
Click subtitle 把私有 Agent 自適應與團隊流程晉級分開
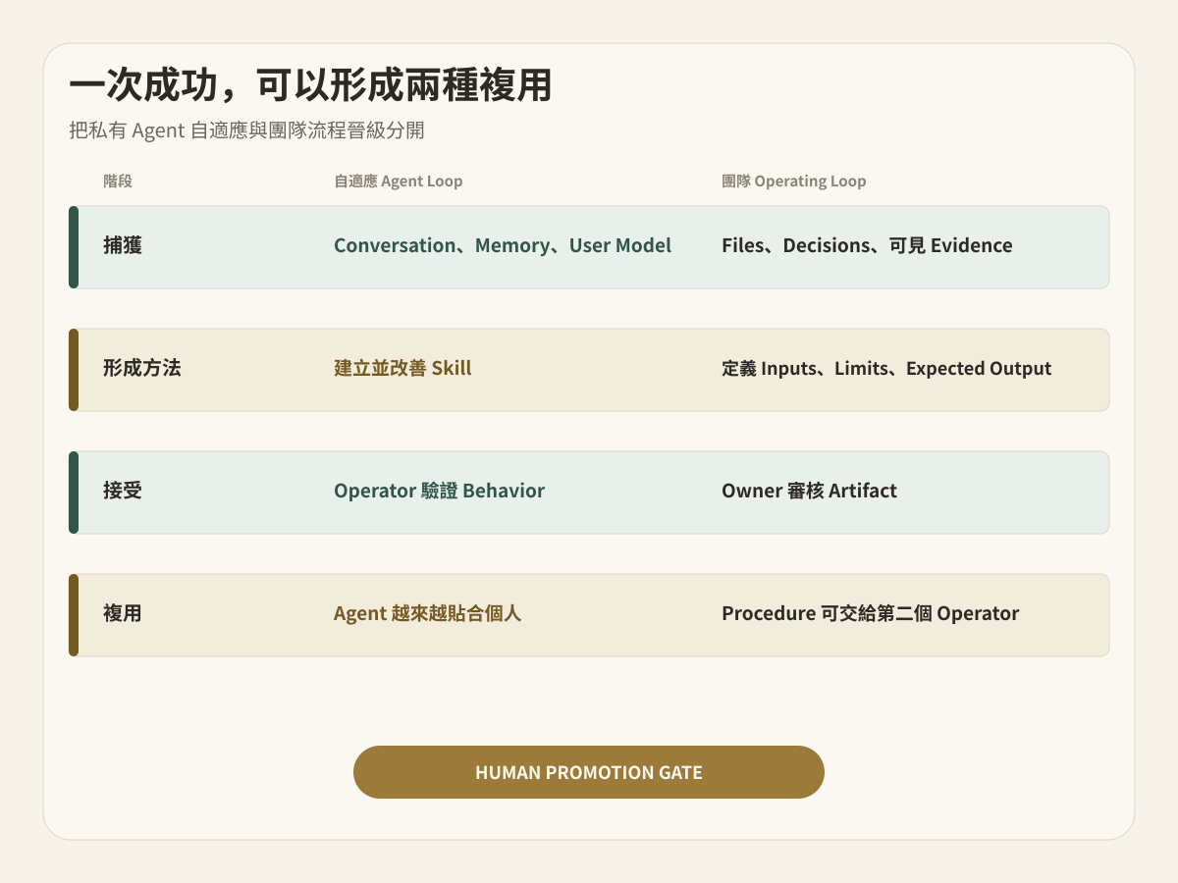point(246,130)
